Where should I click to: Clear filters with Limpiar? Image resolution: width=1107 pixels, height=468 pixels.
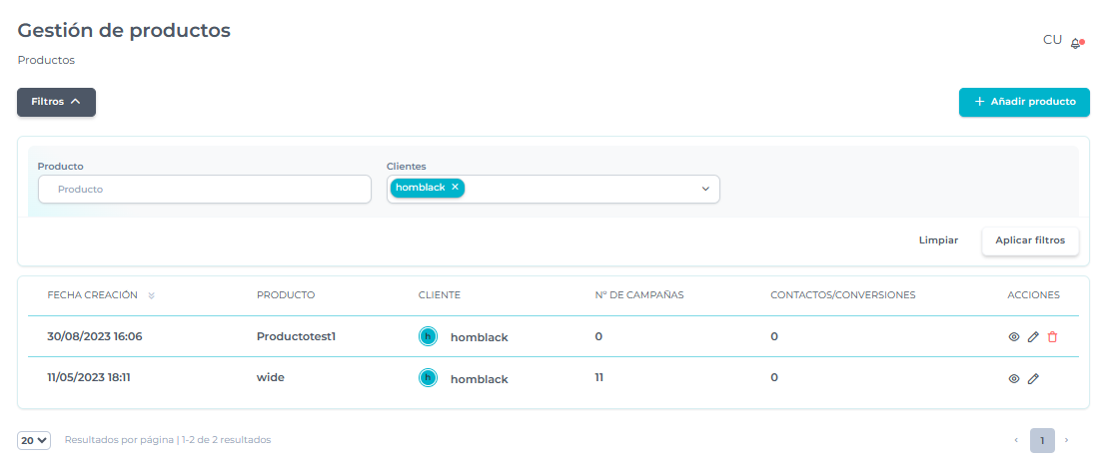[x=938, y=240]
